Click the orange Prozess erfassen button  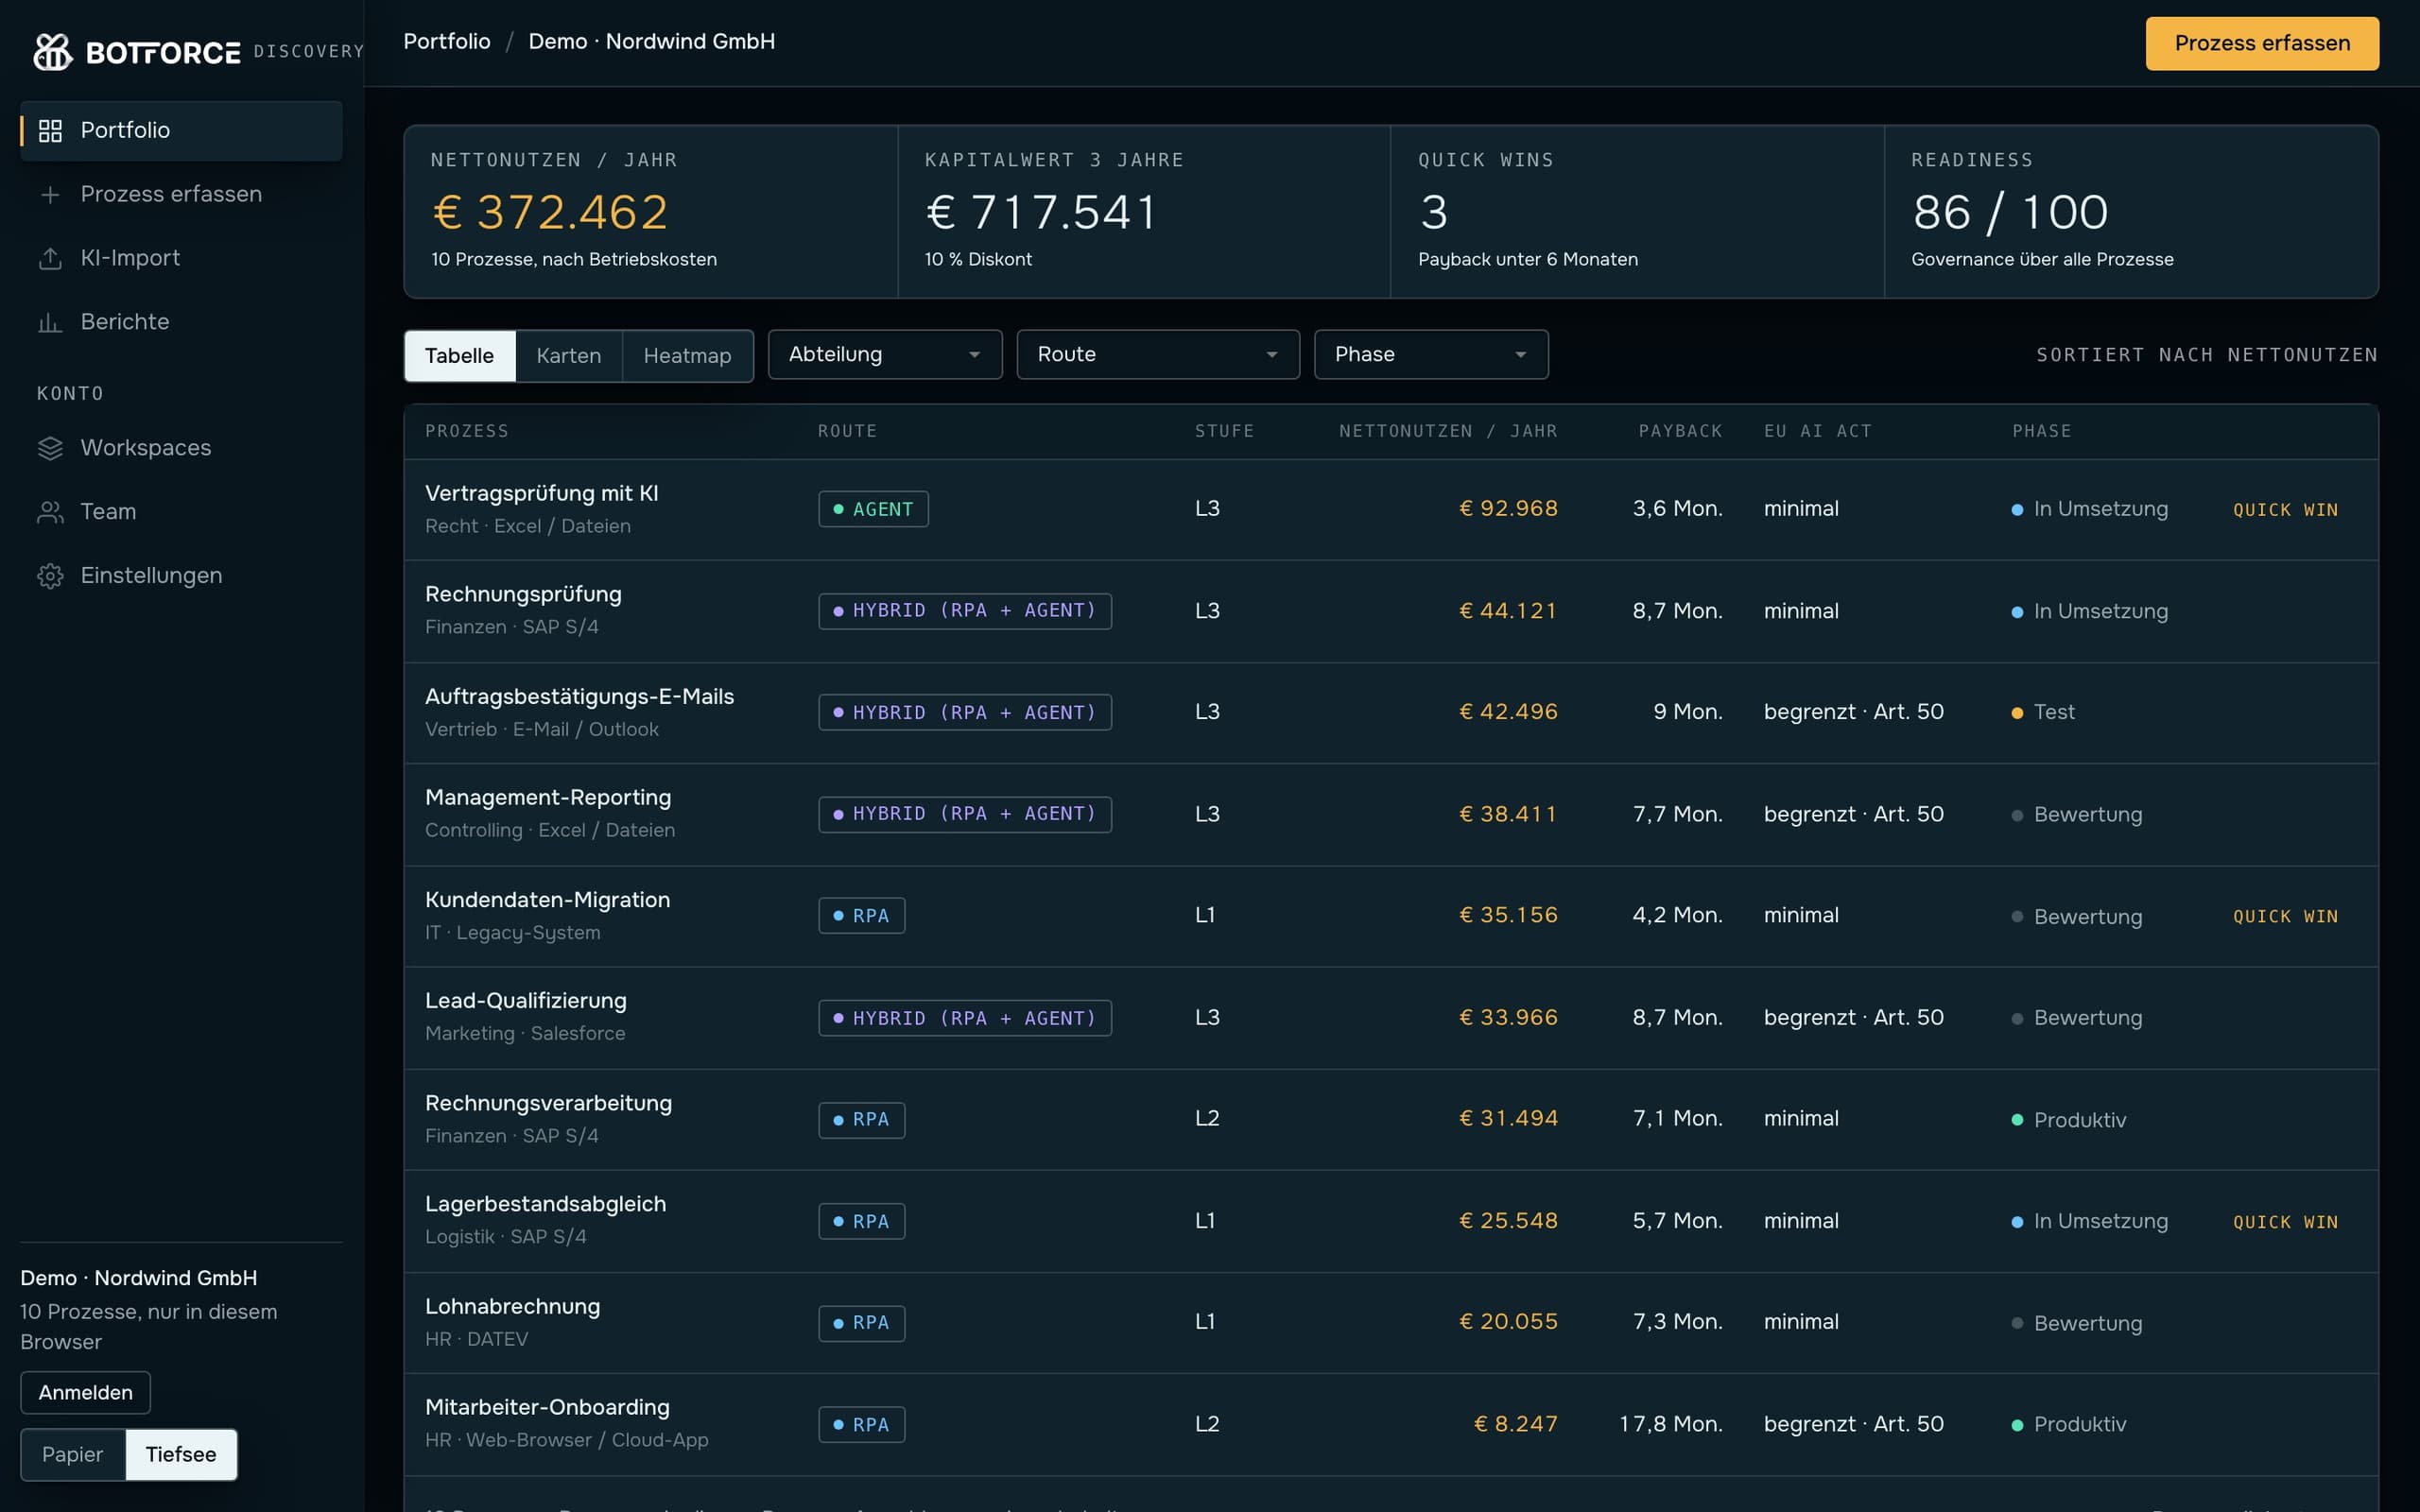coord(2262,43)
